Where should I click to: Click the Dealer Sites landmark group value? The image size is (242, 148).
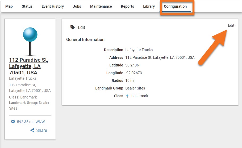[x=135, y=88]
